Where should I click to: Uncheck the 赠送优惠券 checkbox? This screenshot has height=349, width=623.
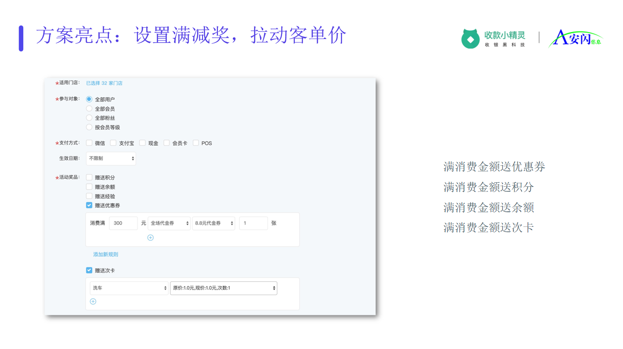[89, 205]
